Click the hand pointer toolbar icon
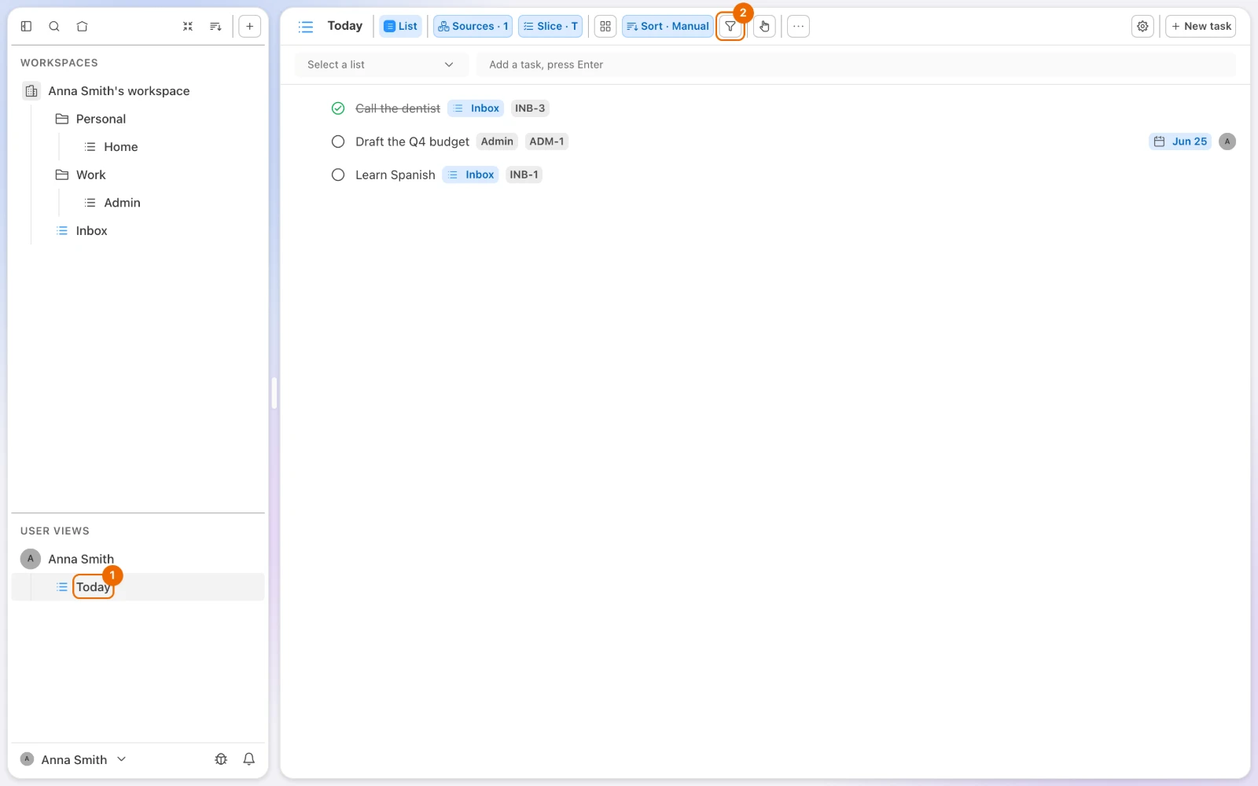Image resolution: width=1258 pixels, height=786 pixels. tap(764, 26)
